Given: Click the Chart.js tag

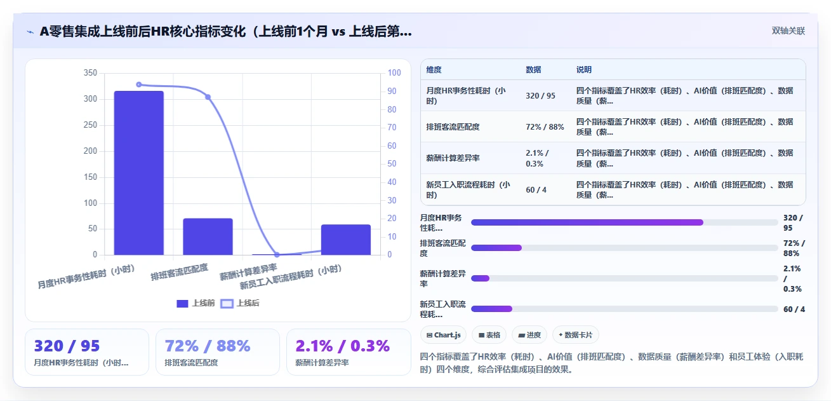Looking at the screenshot, I should click(444, 335).
